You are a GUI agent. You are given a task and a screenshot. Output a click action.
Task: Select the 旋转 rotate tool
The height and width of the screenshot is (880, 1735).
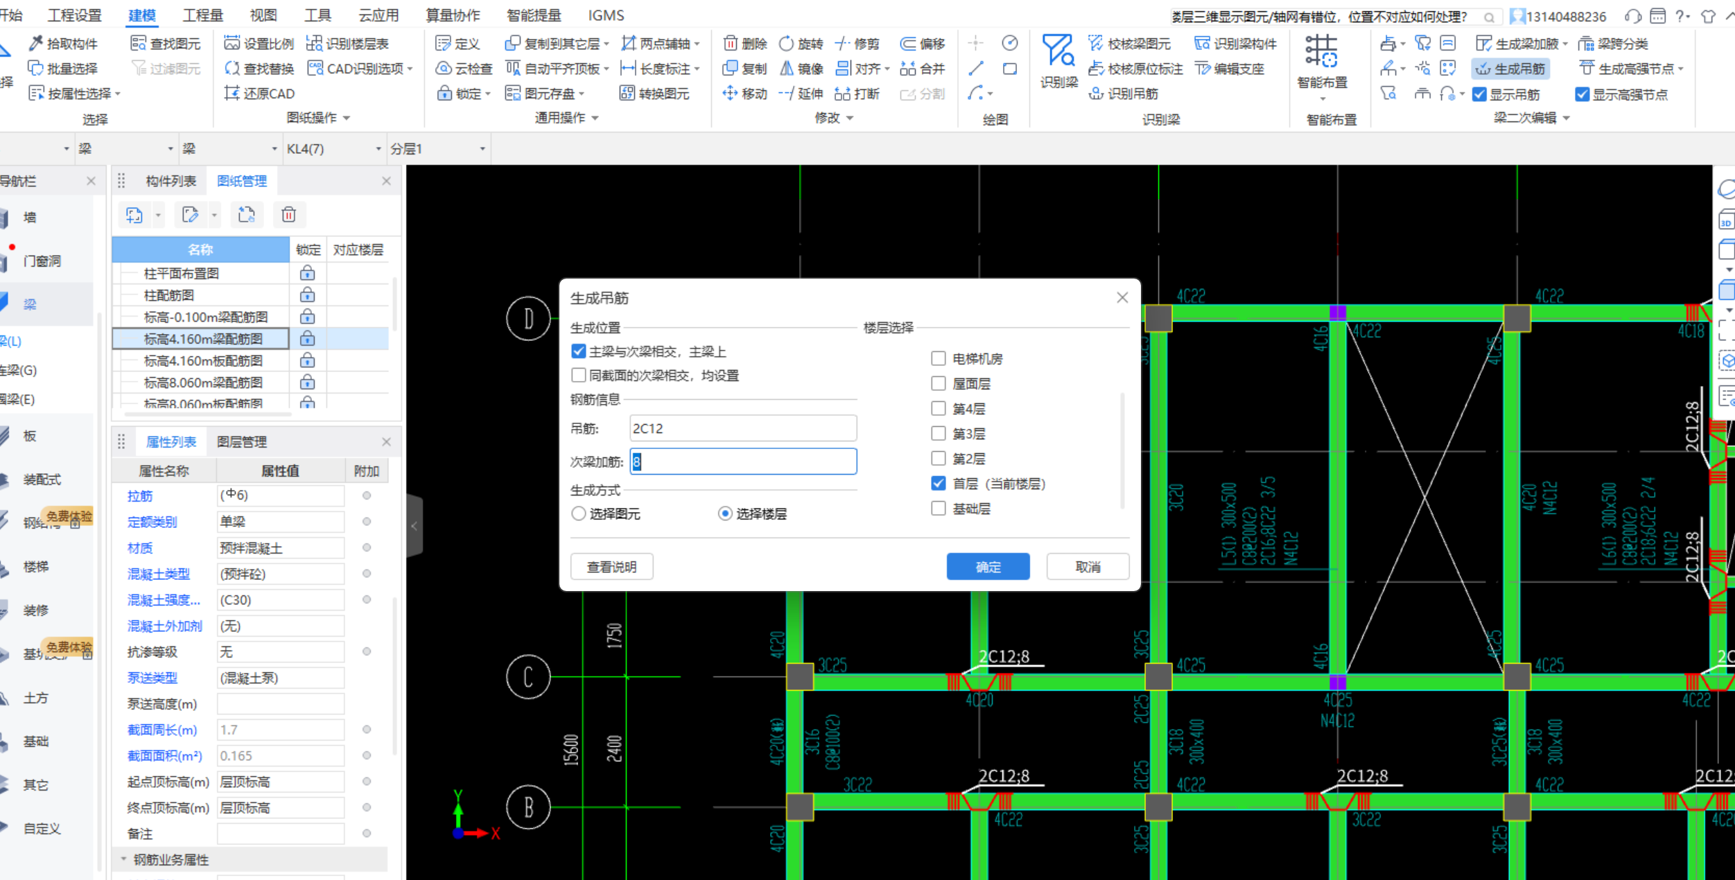click(801, 44)
